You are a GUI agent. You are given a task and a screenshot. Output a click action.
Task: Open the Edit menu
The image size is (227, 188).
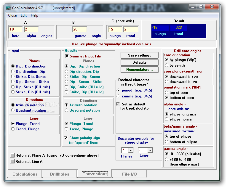click(x=24, y=15)
